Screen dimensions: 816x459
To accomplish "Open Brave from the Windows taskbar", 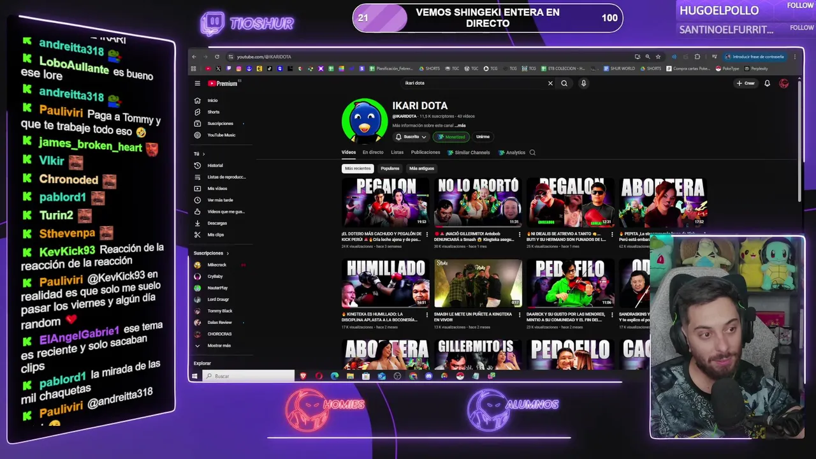I will (303, 376).
